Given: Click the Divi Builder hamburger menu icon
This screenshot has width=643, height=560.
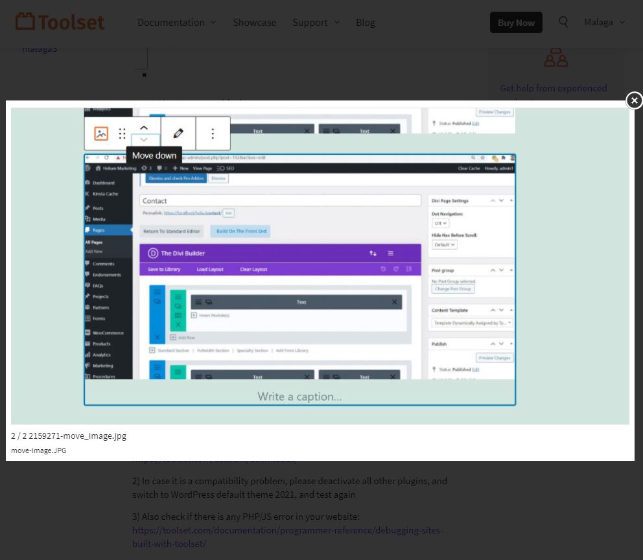Looking at the screenshot, I should pyautogui.click(x=390, y=253).
